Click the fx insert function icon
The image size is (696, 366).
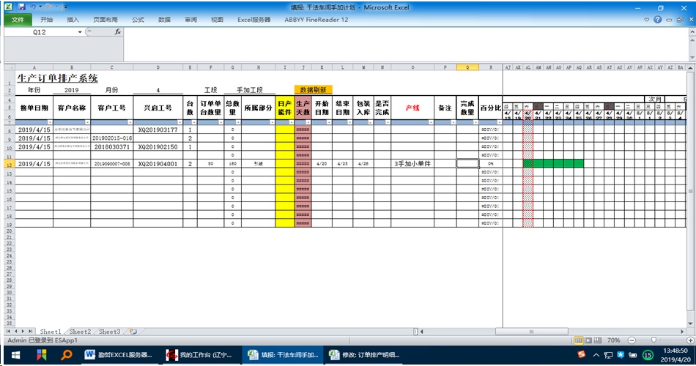[x=117, y=32]
